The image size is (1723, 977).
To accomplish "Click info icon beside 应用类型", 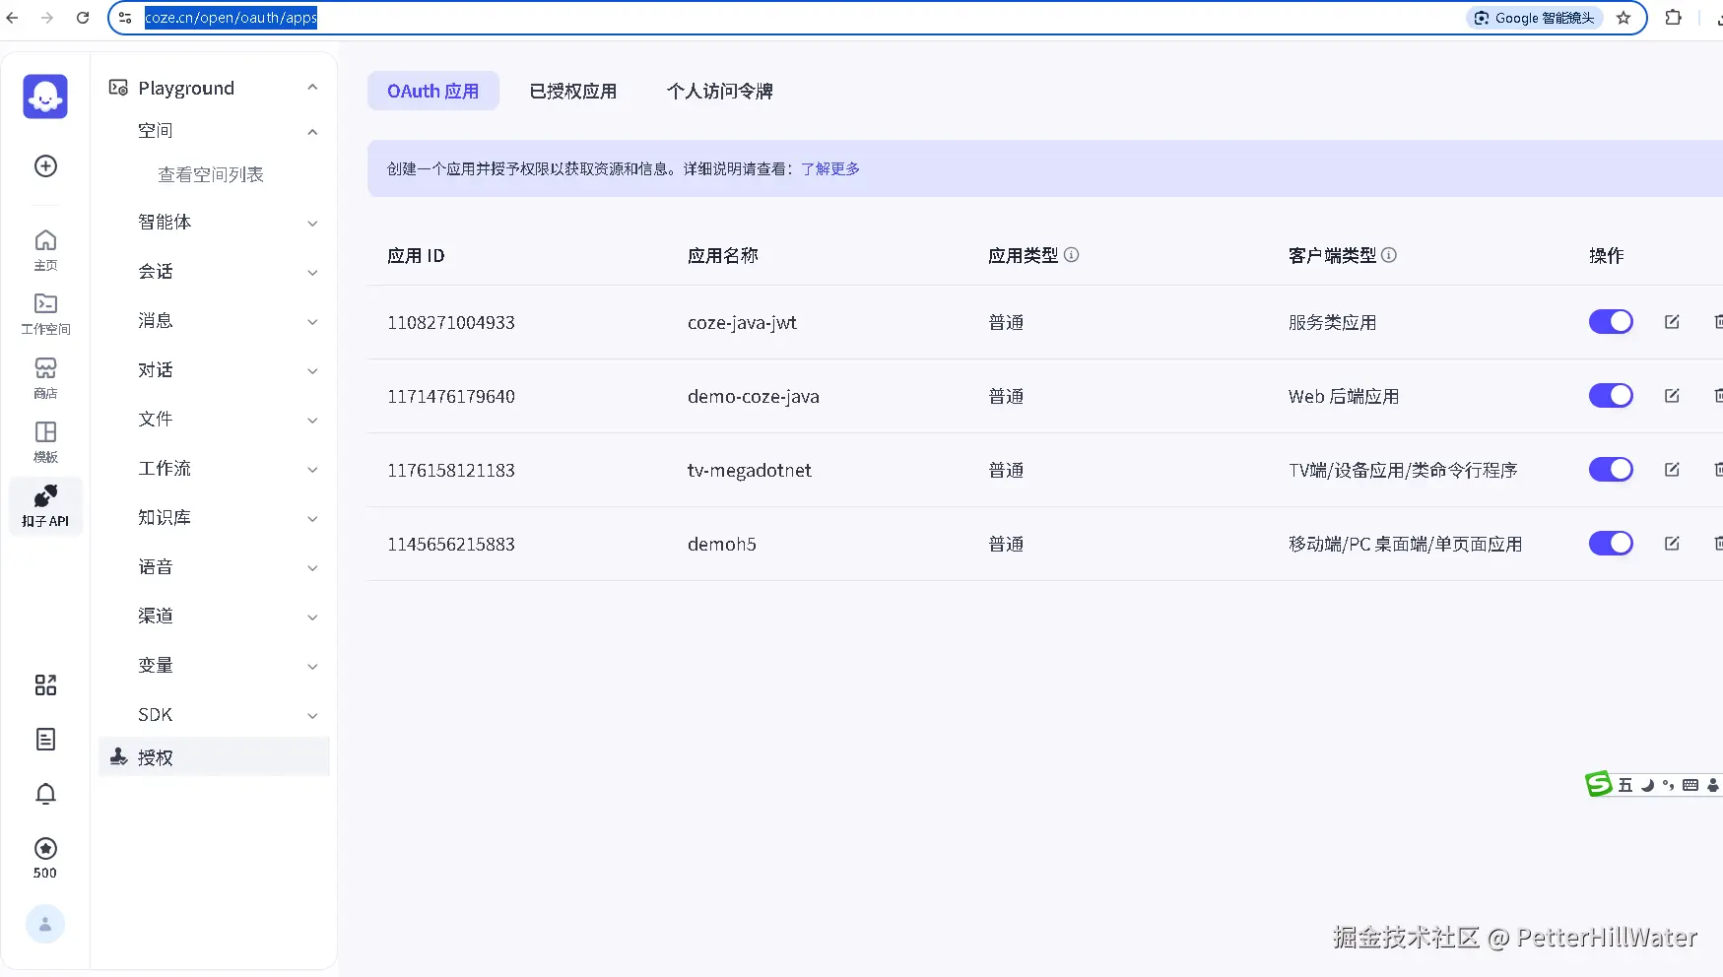I will pos(1072,255).
